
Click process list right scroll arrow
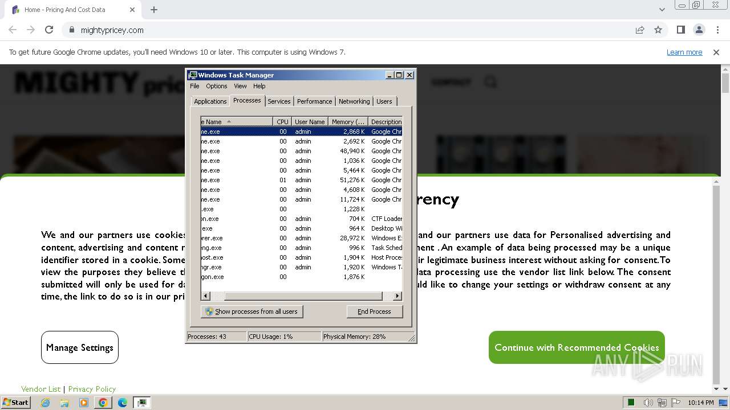point(398,296)
